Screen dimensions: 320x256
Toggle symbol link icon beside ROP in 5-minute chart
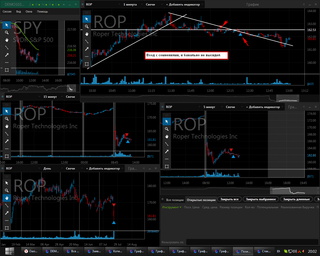pos(163,107)
